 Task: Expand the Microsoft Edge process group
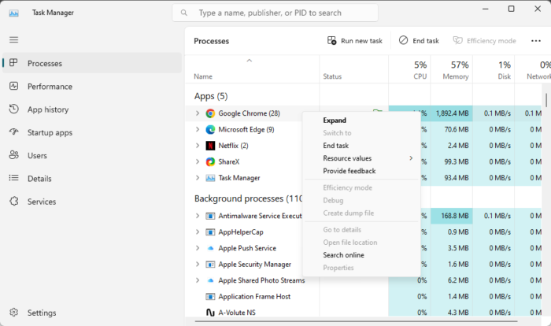pos(198,129)
